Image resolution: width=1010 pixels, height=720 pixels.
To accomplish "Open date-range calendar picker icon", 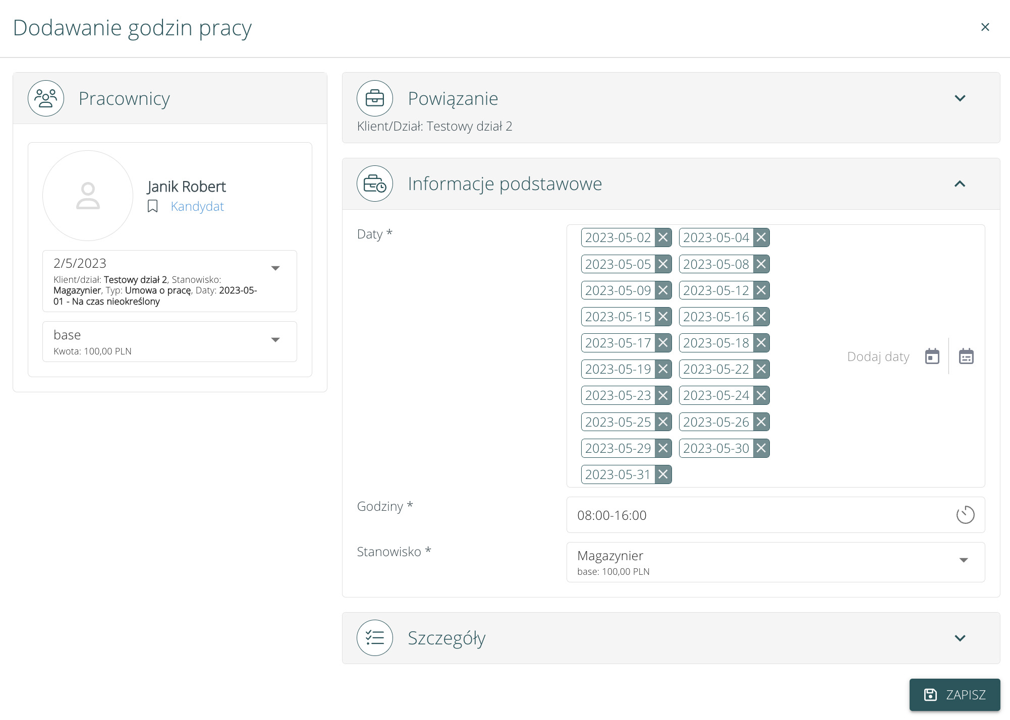I will coord(966,356).
